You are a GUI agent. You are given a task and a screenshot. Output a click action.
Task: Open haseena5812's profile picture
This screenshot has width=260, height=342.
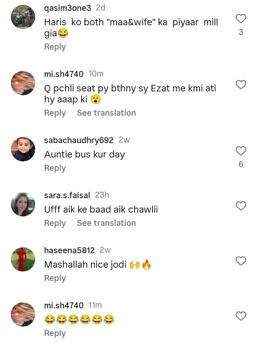pyautogui.click(x=23, y=259)
